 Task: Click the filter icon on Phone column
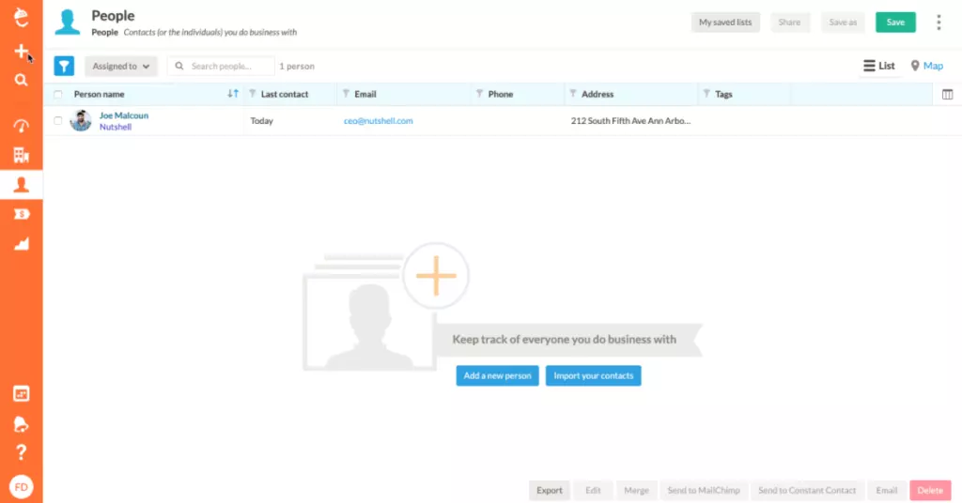coord(480,94)
